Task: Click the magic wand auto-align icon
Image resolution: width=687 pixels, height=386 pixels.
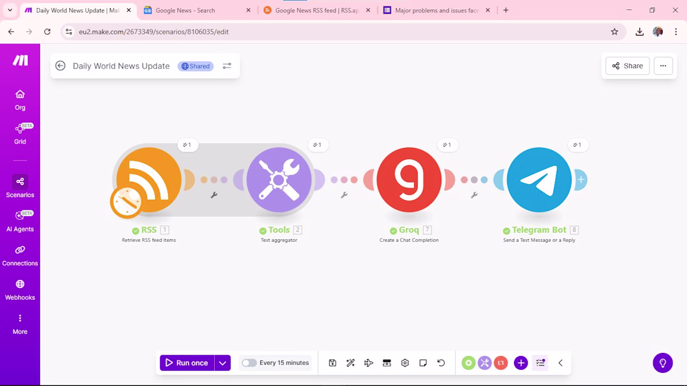Action: point(350,363)
